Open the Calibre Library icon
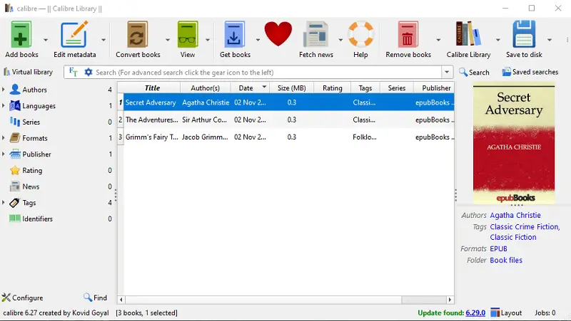Viewport: 571px width, 321px height. click(468, 33)
